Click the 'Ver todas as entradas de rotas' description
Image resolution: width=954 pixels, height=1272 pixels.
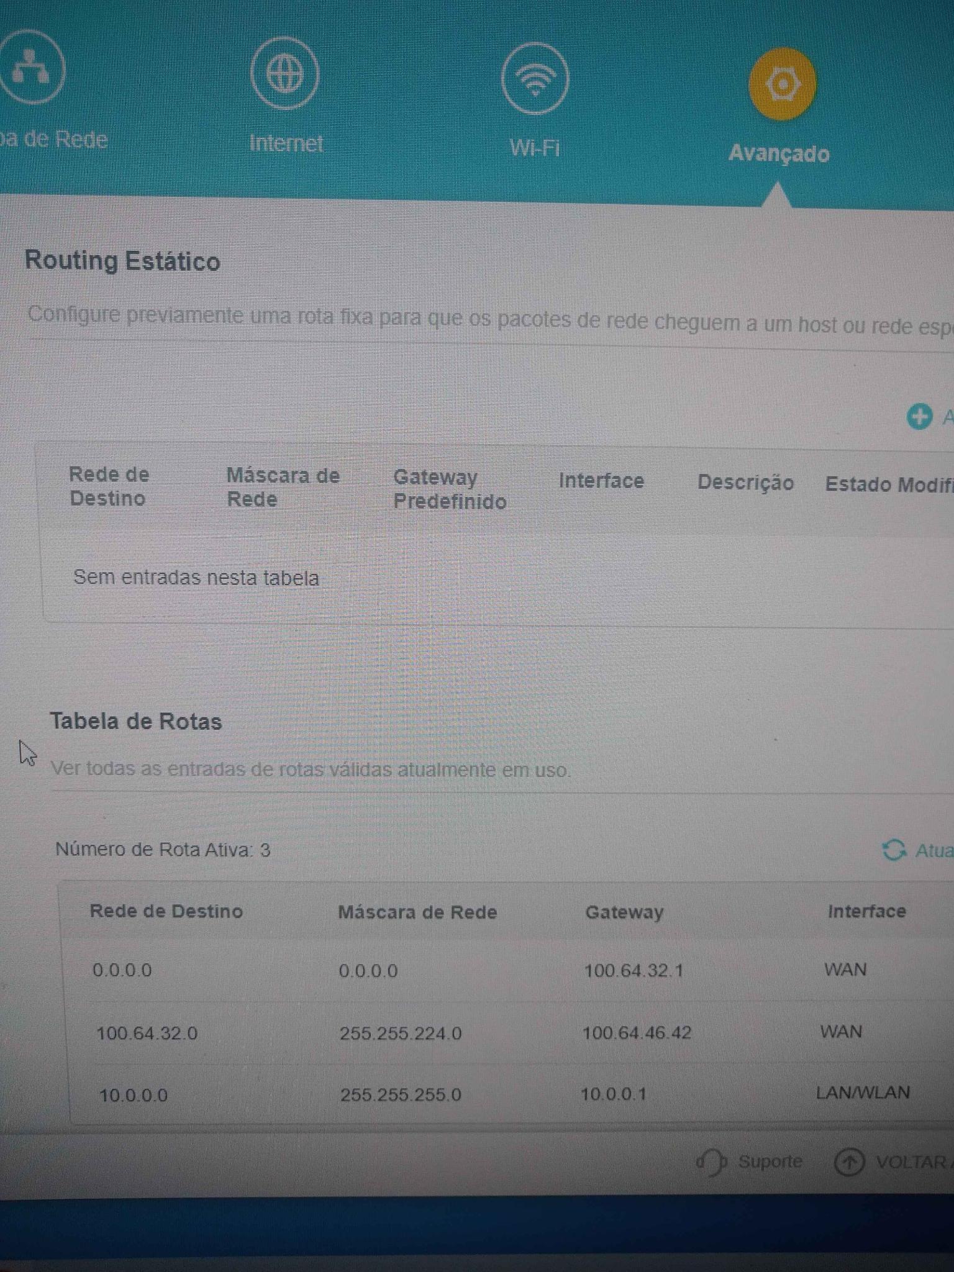311,770
